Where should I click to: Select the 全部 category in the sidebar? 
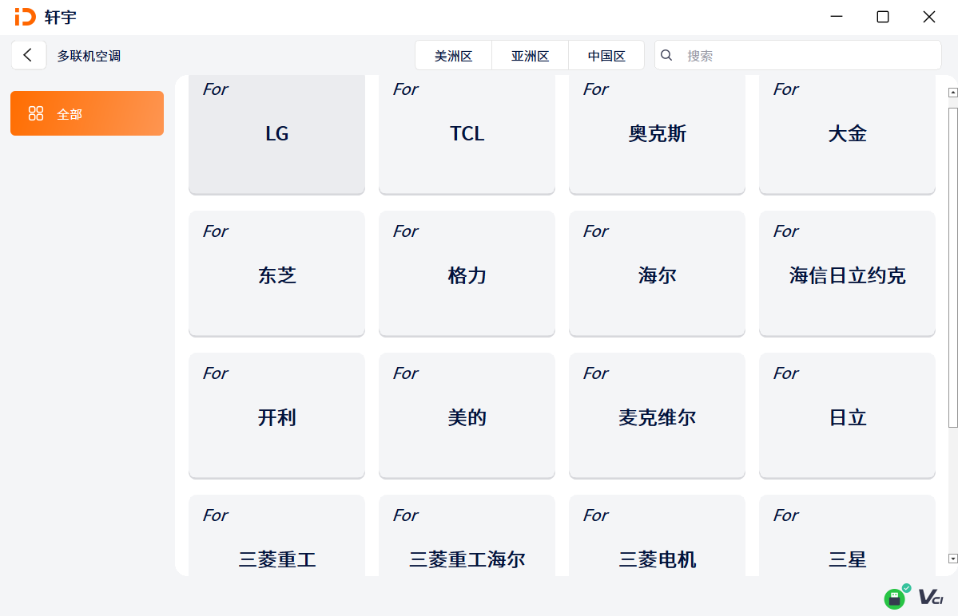tap(86, 113)
